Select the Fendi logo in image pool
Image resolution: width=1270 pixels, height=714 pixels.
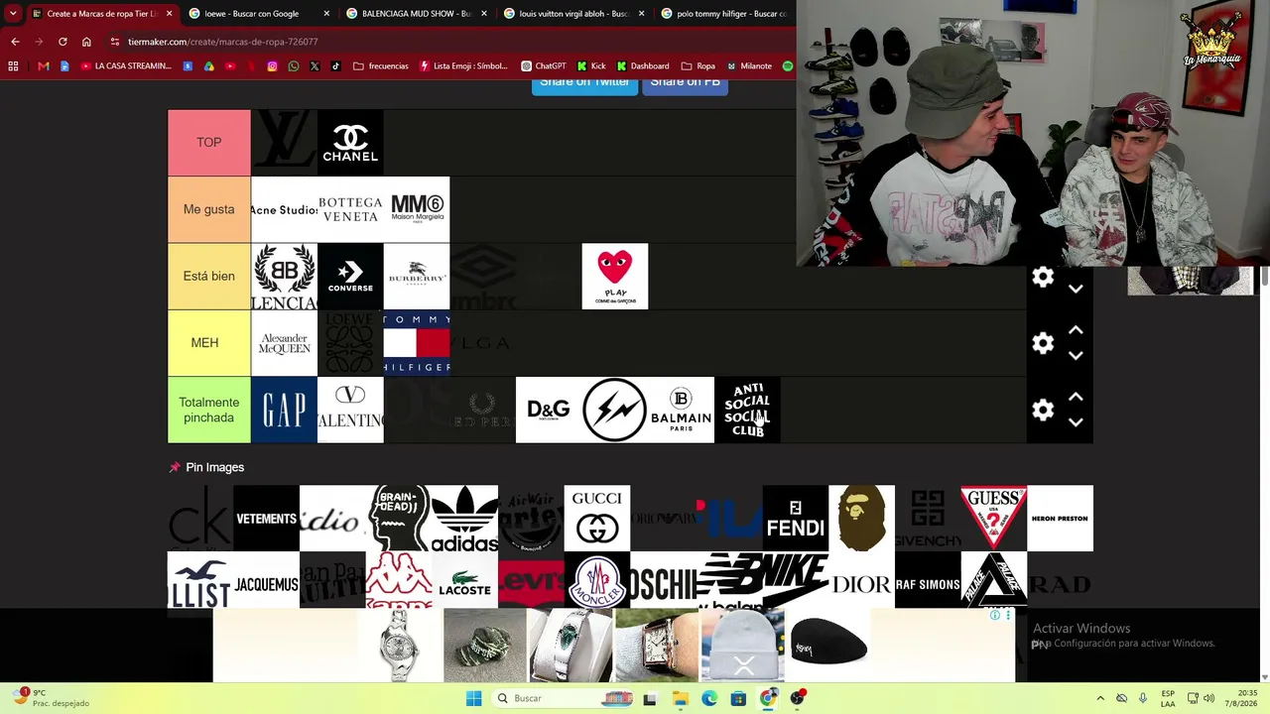[796, 519]
